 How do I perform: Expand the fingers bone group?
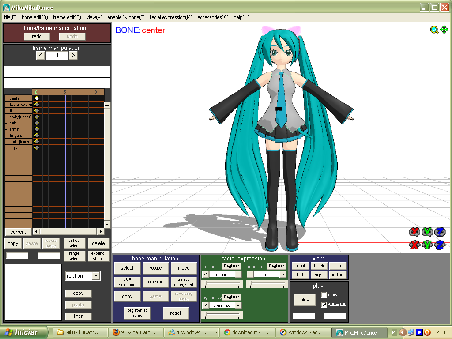(x=6, y=136)
